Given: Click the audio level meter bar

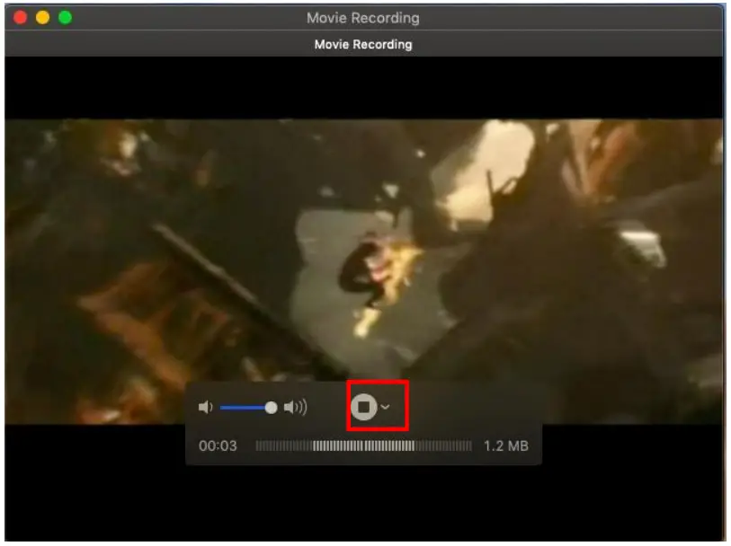Looking at the screenshot, I should tap(363, 446).
